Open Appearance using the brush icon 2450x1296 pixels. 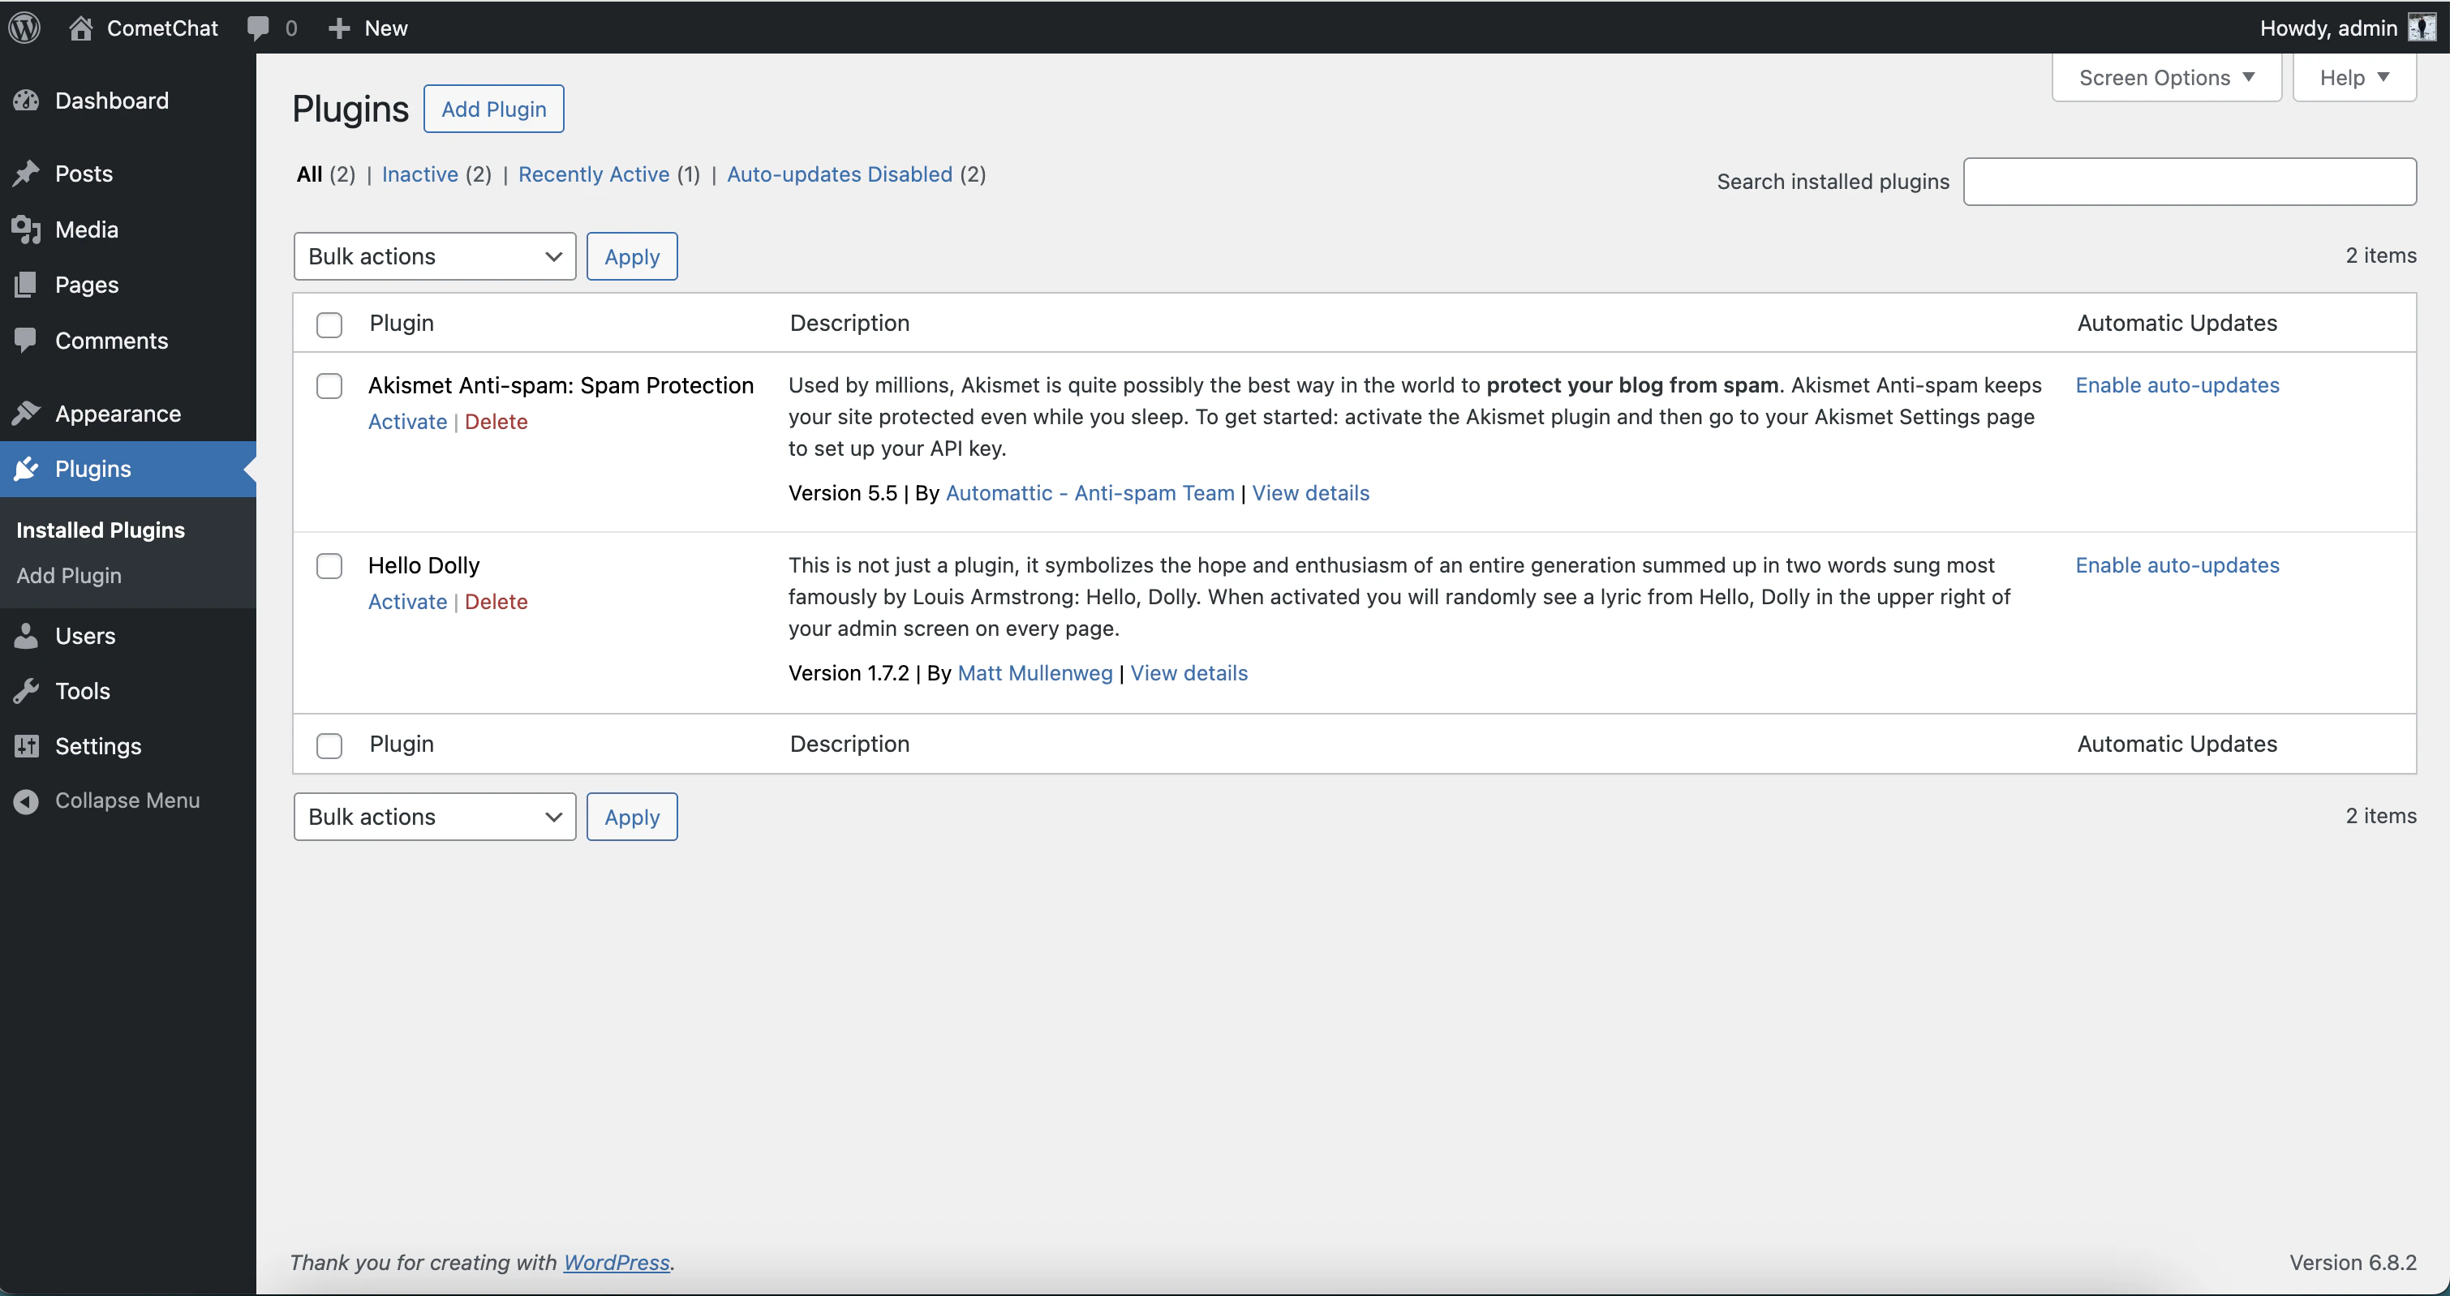coord(27,413)
